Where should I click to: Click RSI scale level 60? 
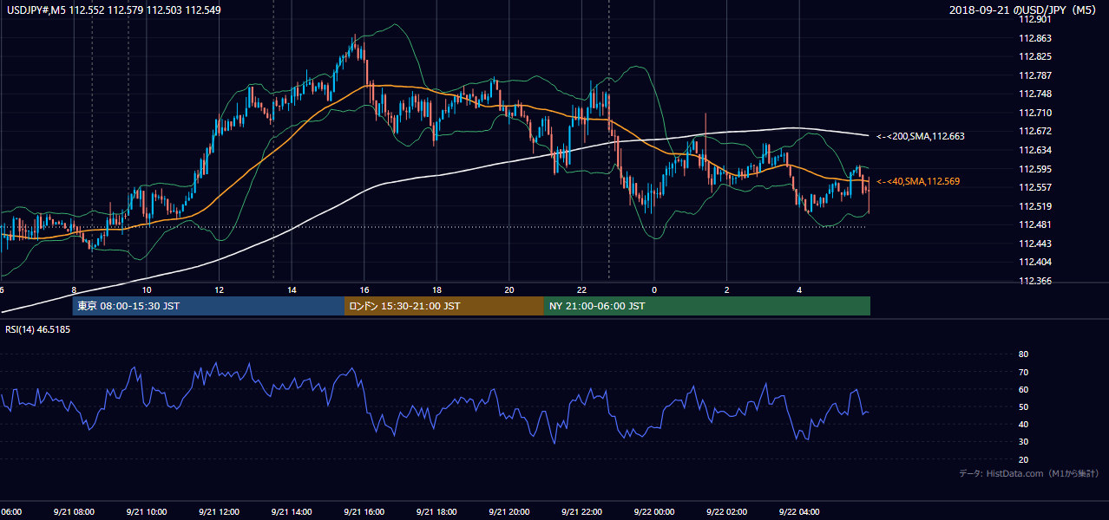pyautogui.click(x=1023, y=389)
